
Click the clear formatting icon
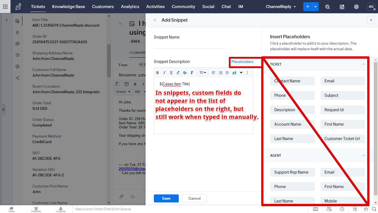pyautogui.click(x=234, y=73)
